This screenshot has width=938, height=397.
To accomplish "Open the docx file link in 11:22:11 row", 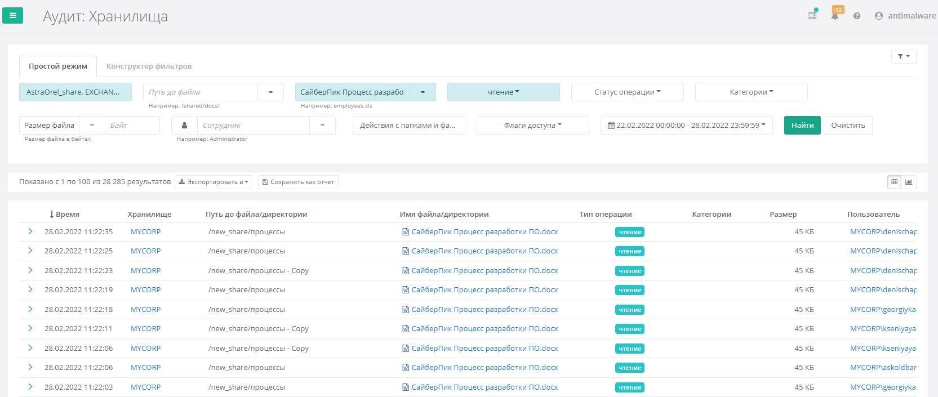I will pyautogui.click(x=484, y=328).
